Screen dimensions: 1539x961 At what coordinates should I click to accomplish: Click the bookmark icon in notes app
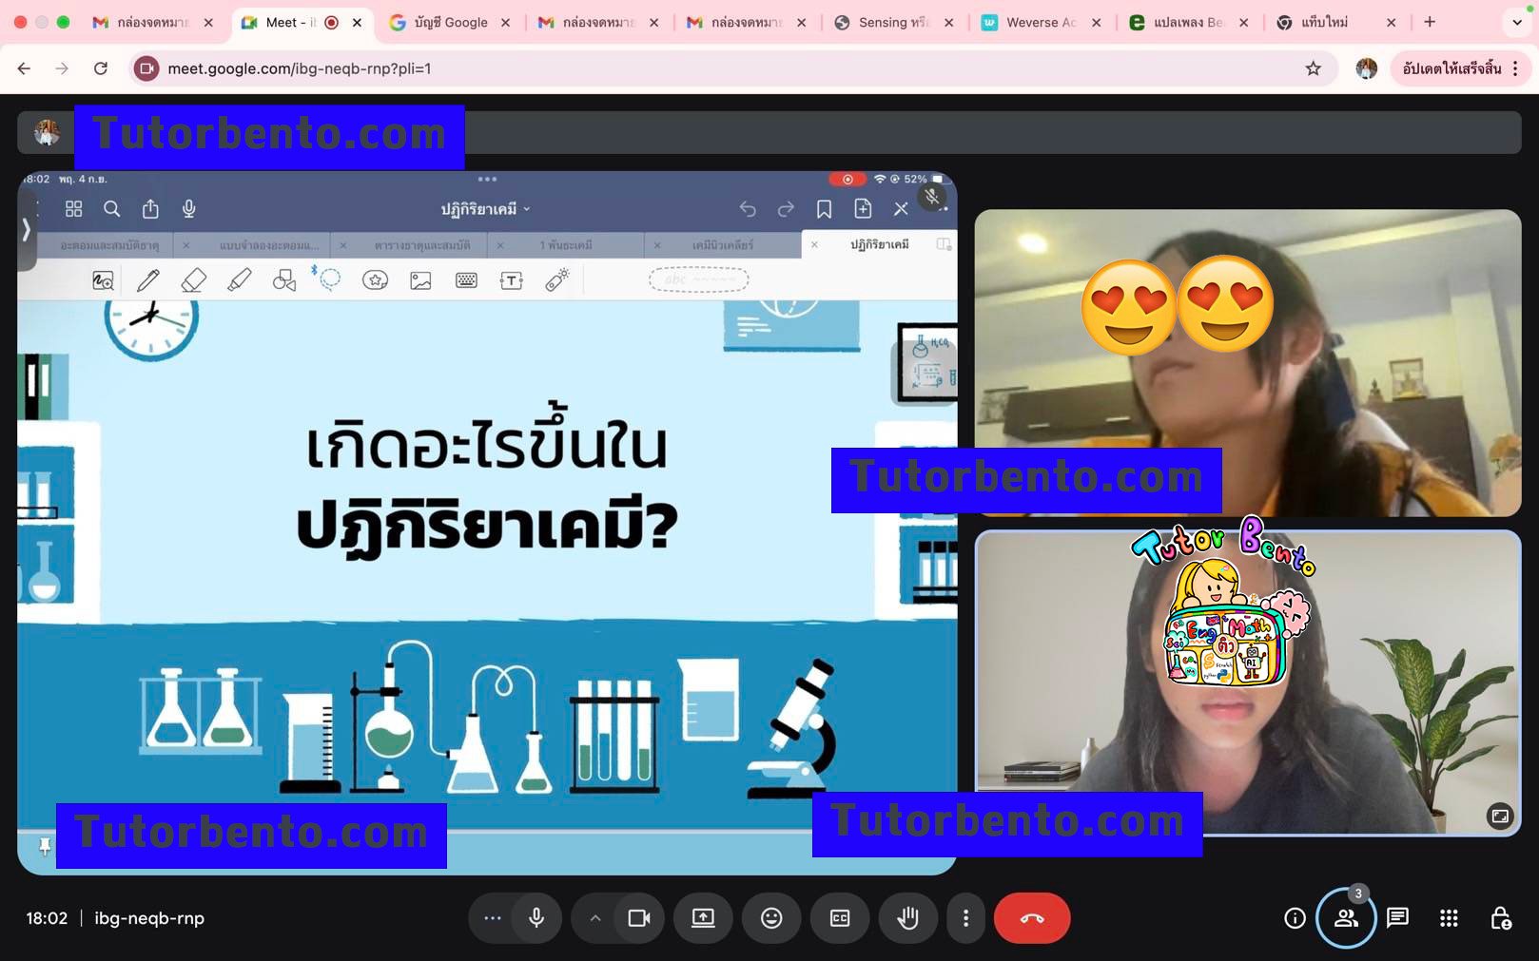point(824,209)
